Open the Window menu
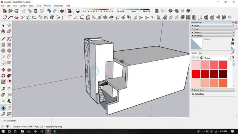Image resolution: width=238 pixels, height=134 pixels. pyautogui.click(x=47, y=6)
